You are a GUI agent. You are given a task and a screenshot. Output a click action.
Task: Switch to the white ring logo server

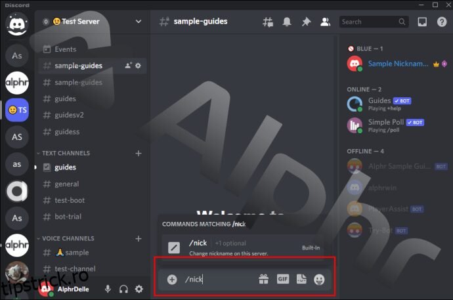point(17,191)
